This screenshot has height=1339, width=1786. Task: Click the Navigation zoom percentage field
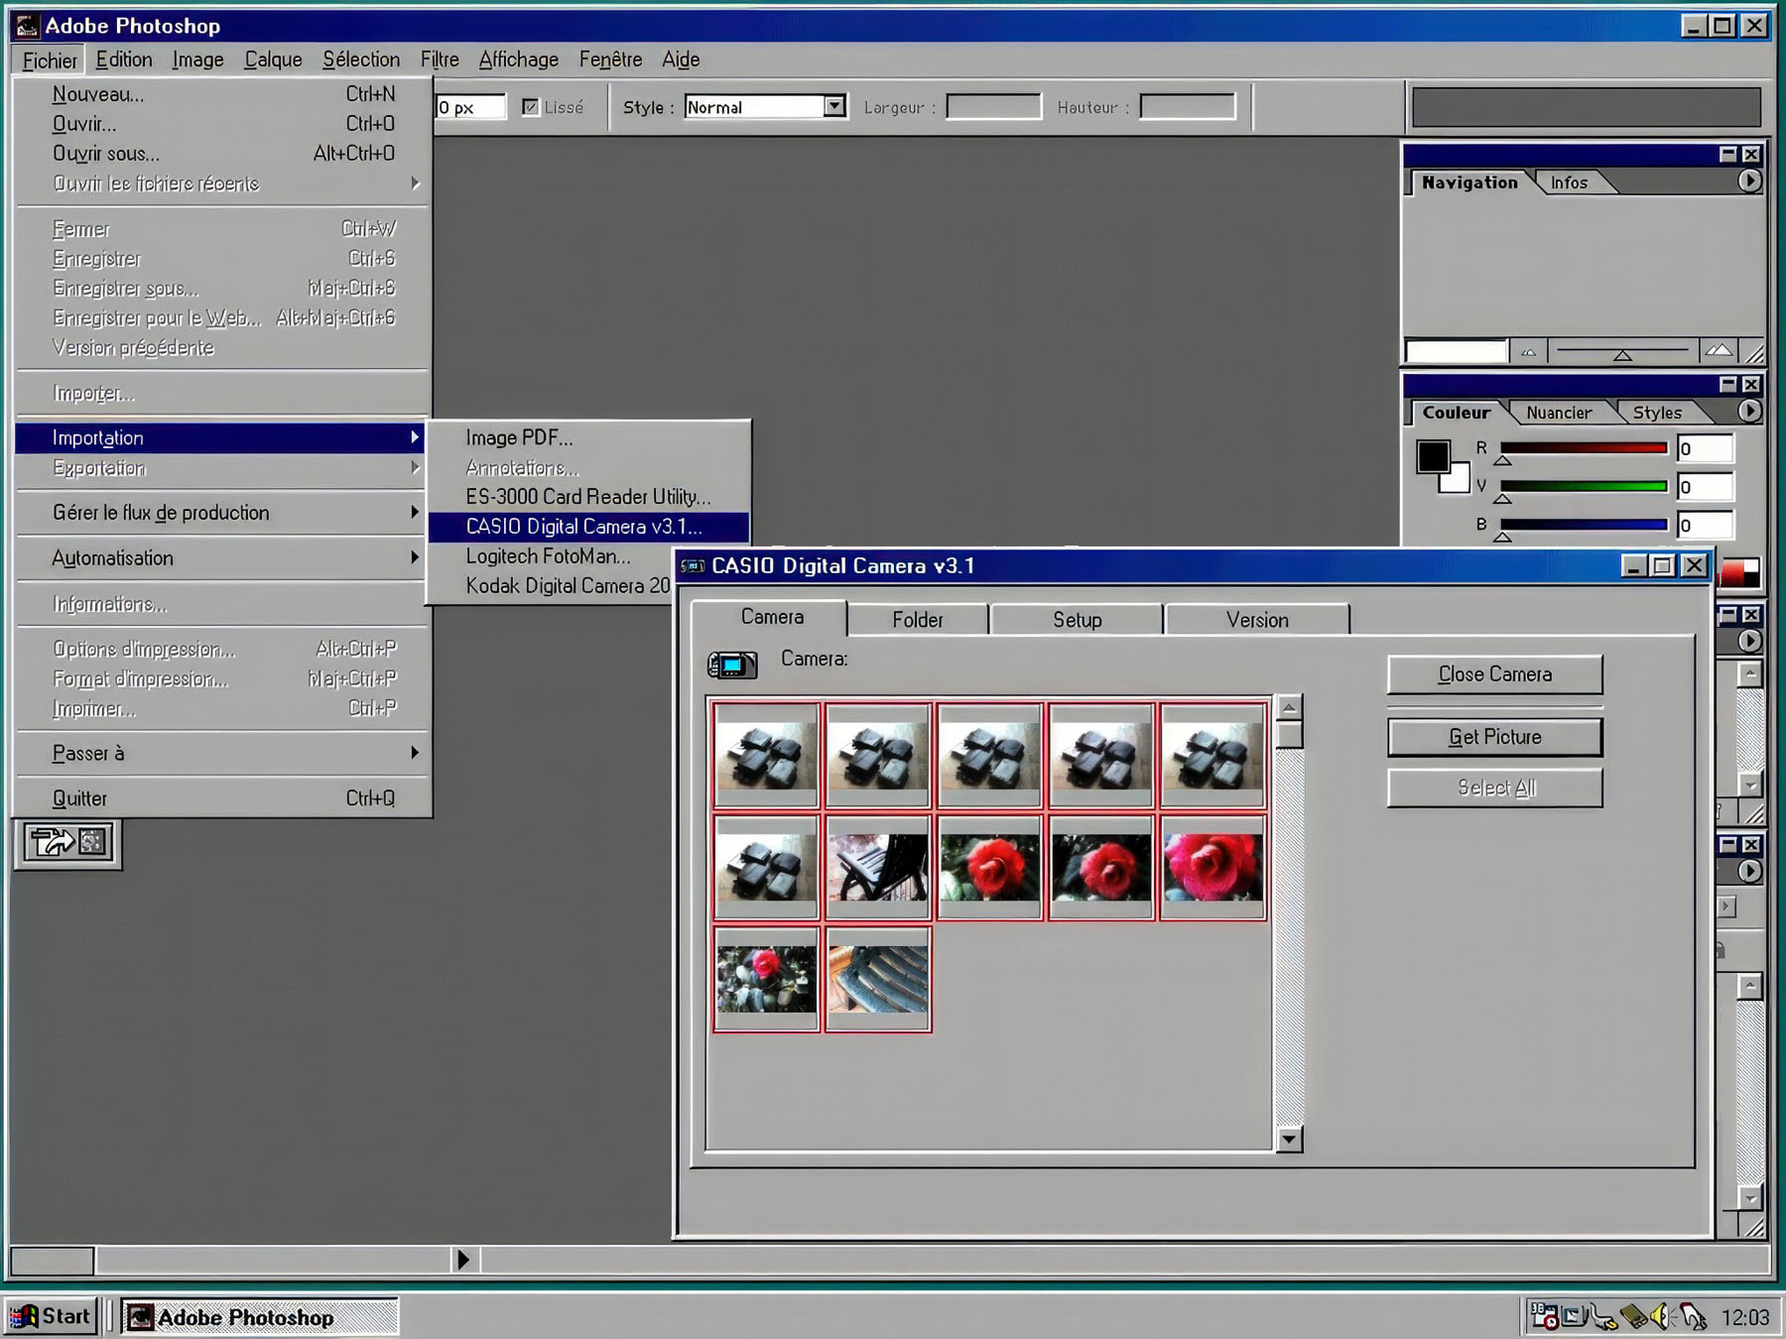[x=1457, y=351]
